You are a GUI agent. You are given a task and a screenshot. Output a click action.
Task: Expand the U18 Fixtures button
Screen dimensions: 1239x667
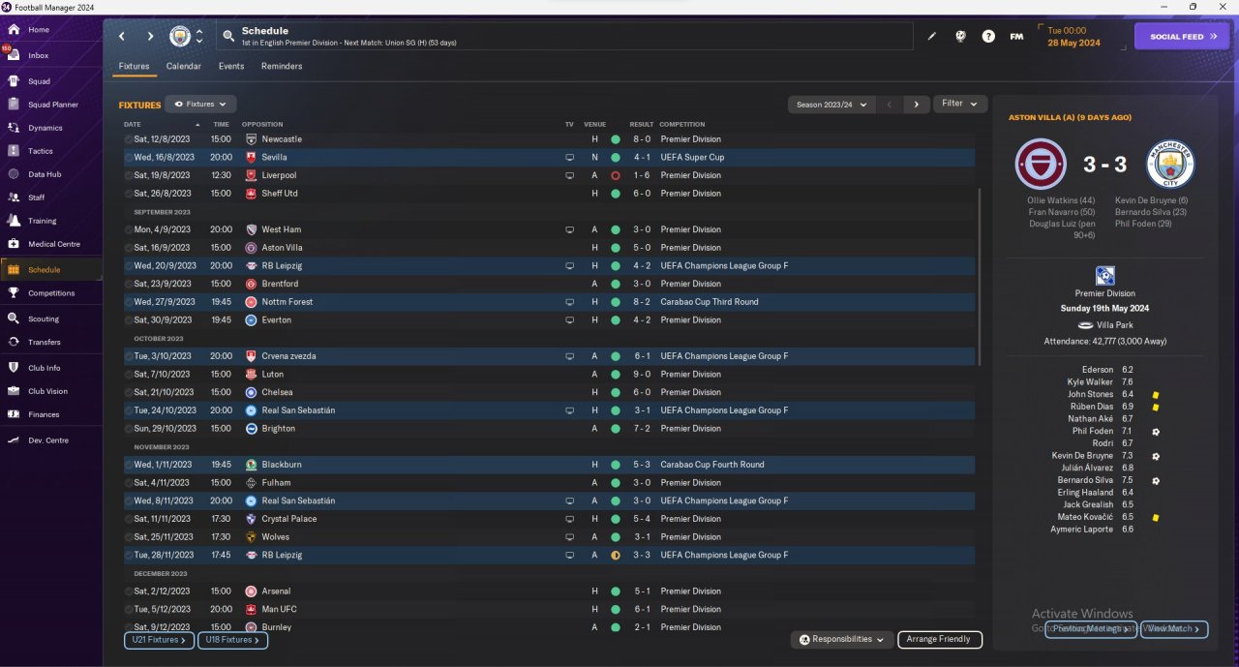232,640
